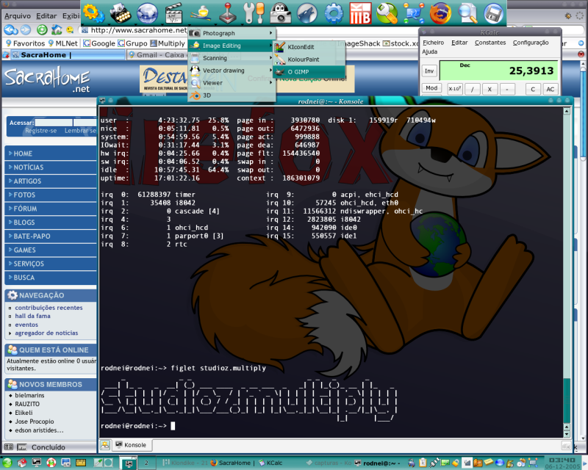Click the Favoritos bookmark in Firefox
Screen dimensions: 588x470
click(25, 43)
